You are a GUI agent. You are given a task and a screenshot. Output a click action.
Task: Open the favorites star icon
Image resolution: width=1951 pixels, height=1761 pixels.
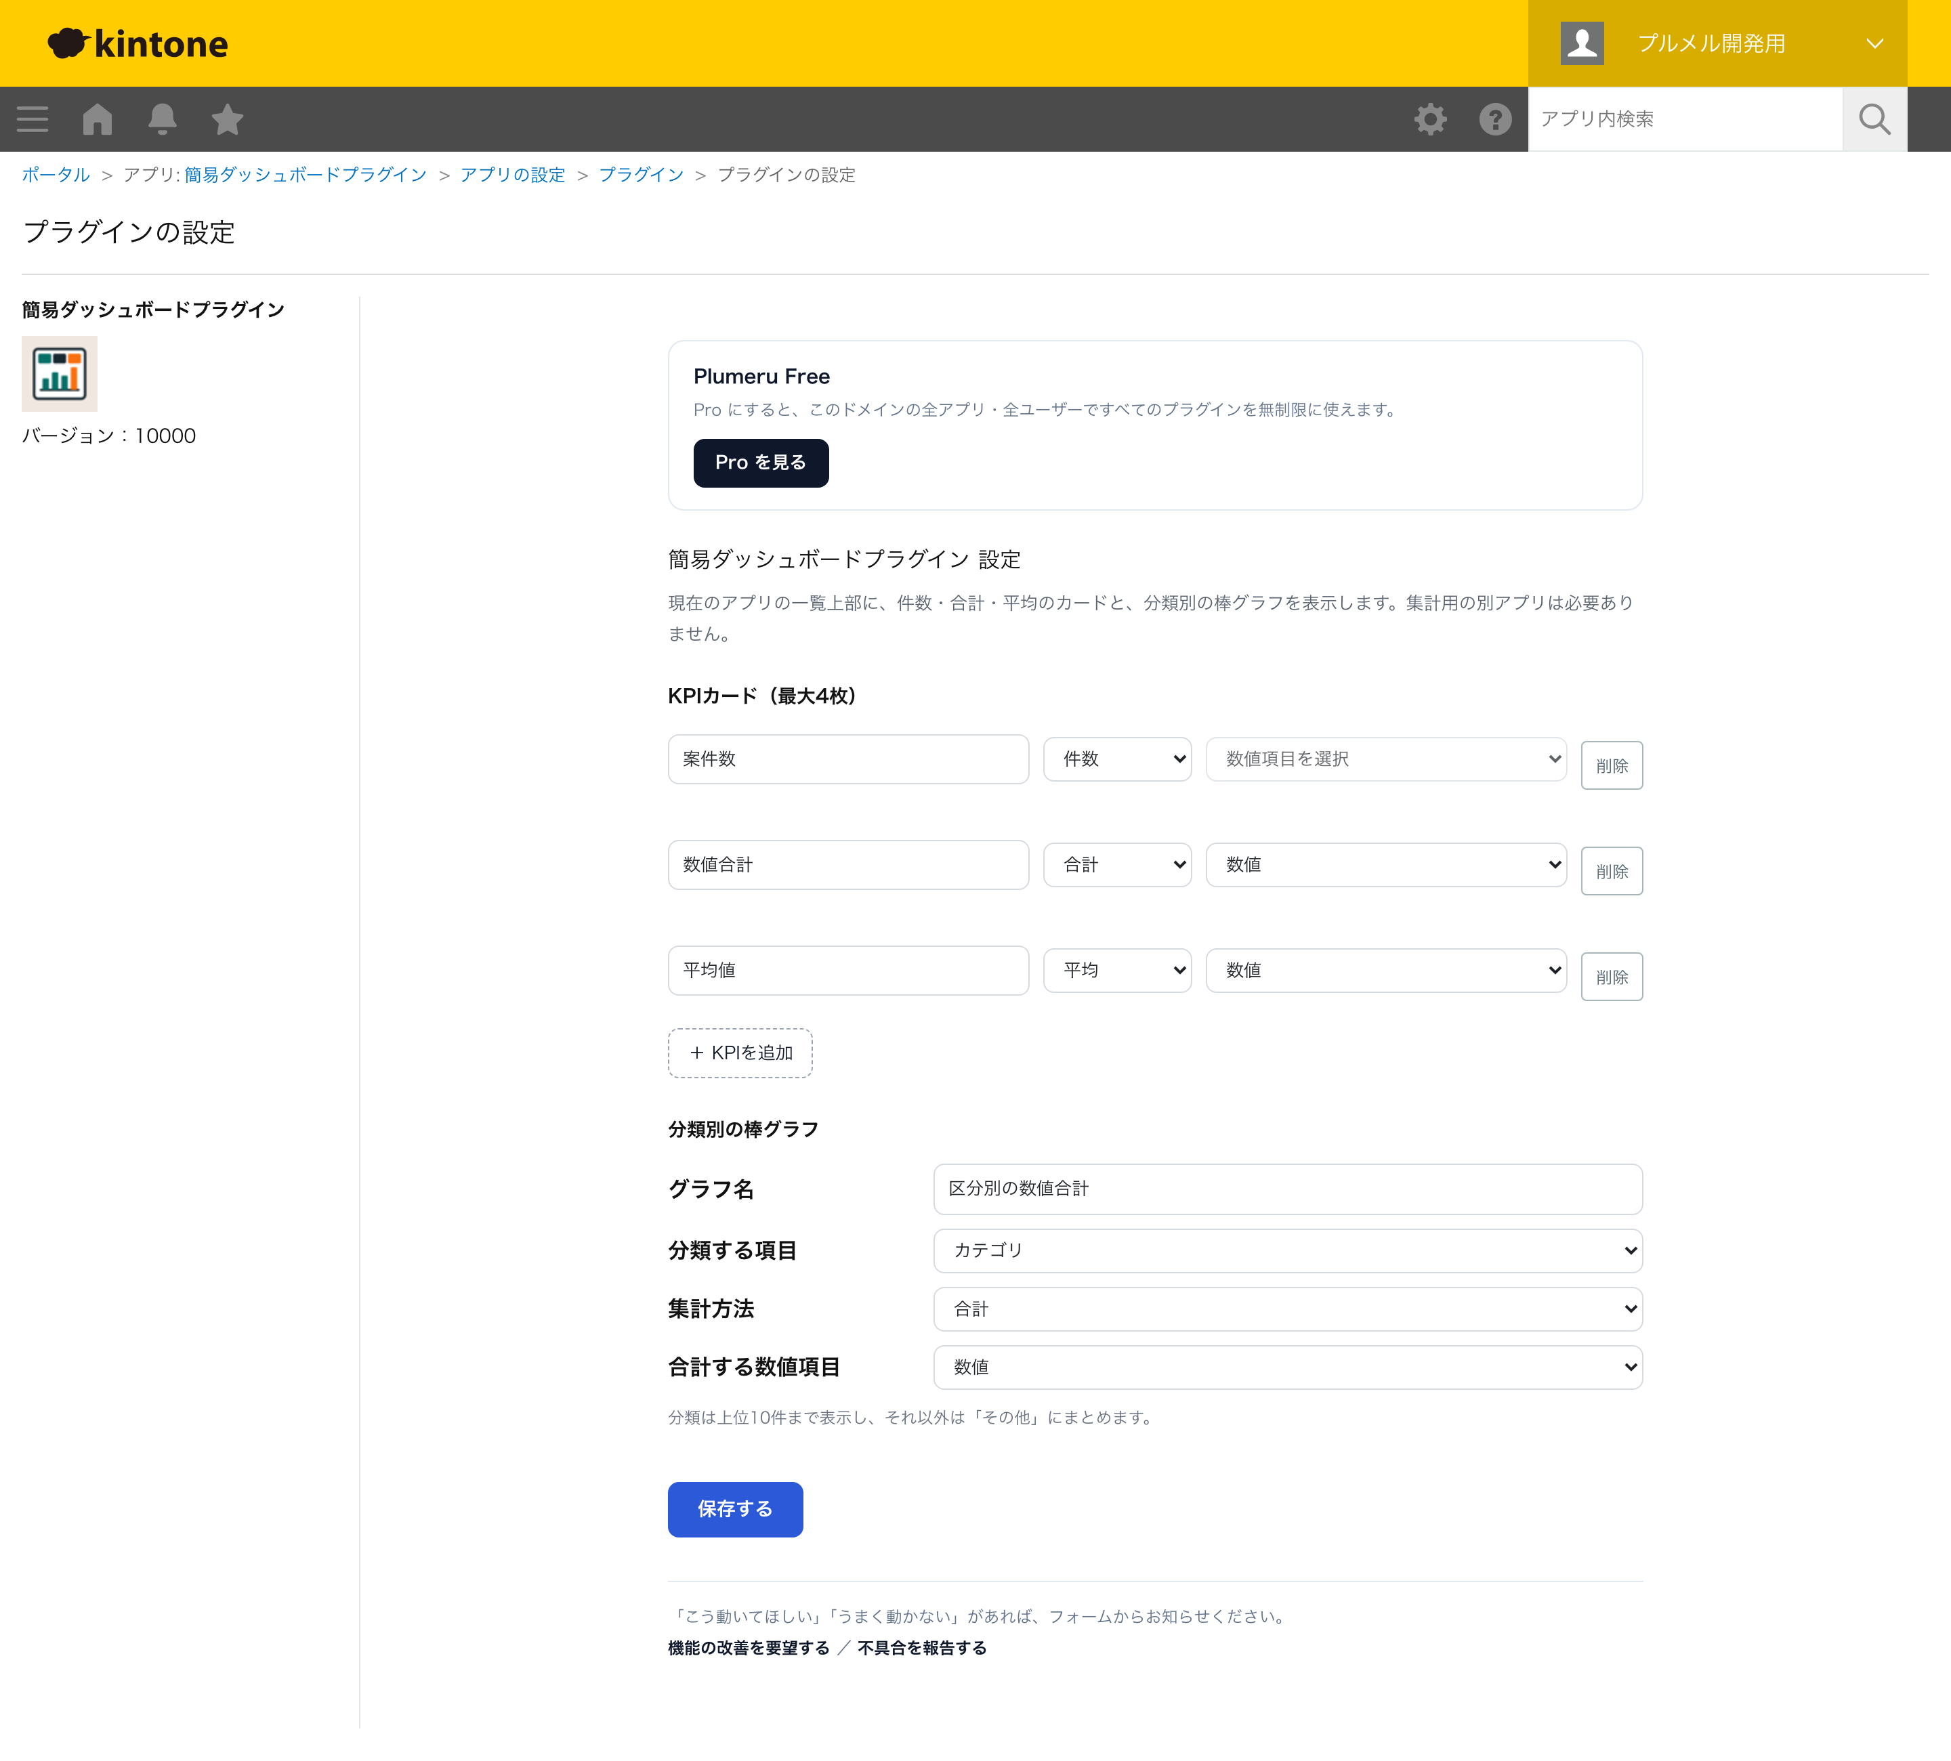pyautogui.click(x=228, y=119)
